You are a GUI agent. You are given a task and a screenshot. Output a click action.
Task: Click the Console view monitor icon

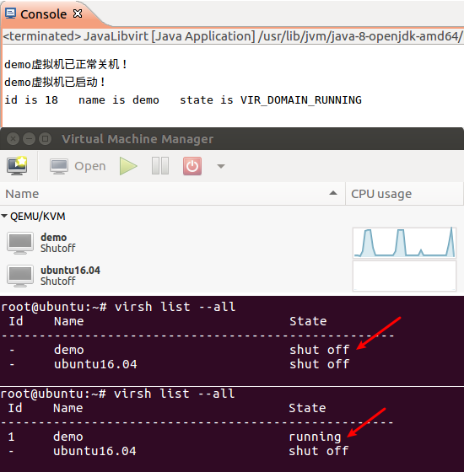(x=10, y=13)
